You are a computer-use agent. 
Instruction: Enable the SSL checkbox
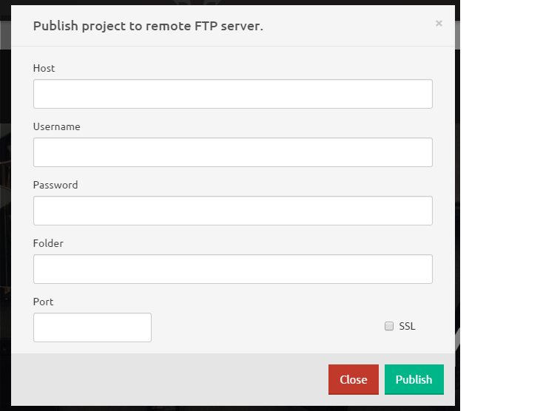[x=389, y=326]
